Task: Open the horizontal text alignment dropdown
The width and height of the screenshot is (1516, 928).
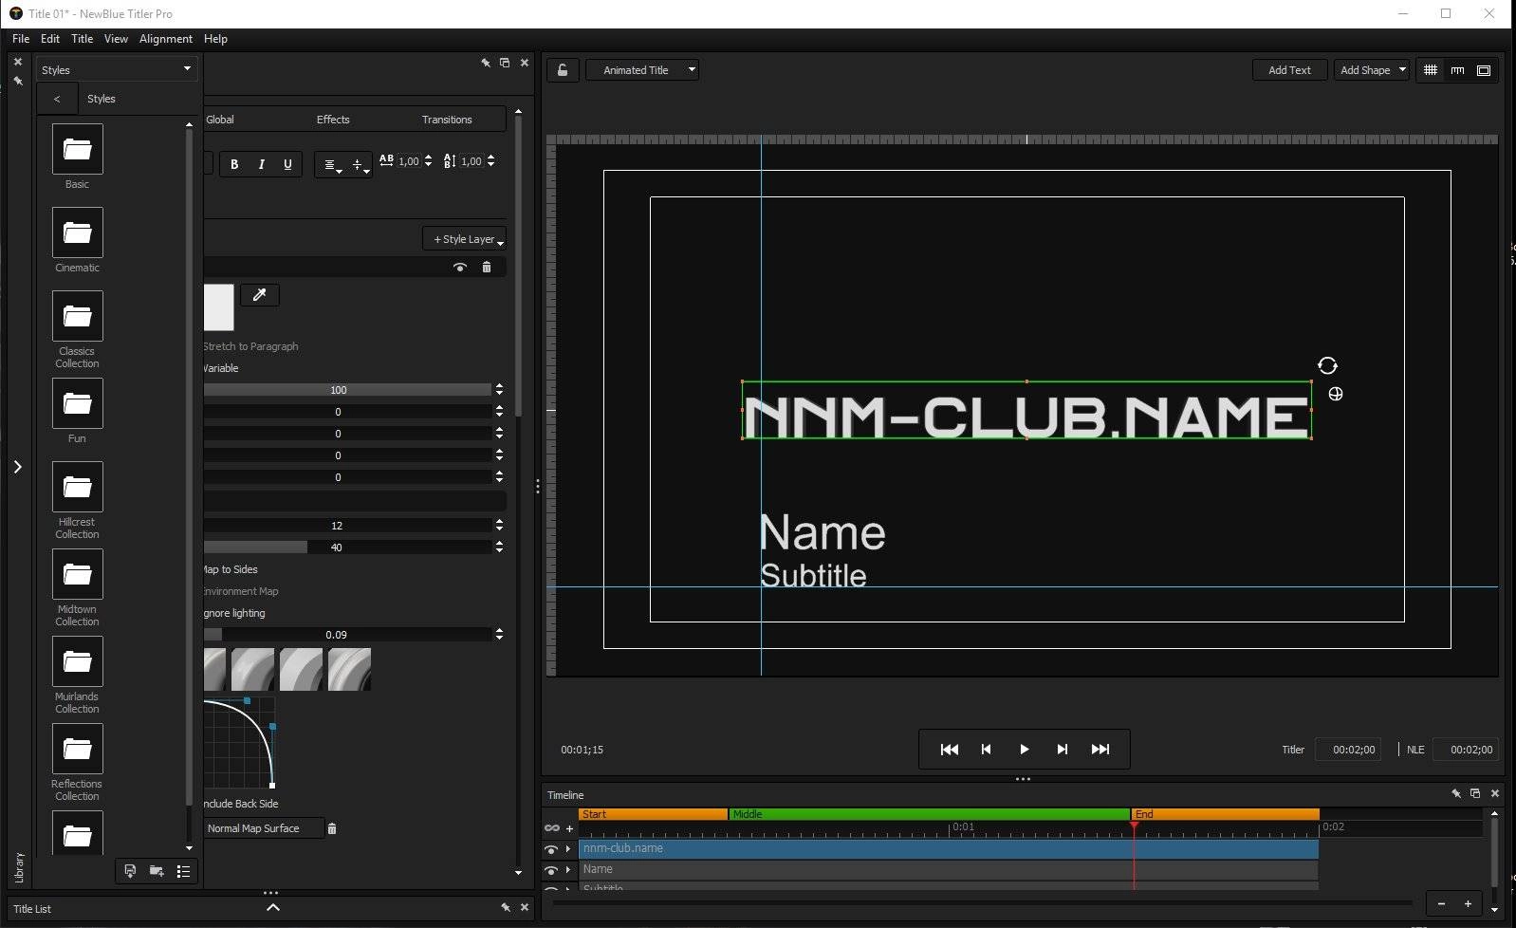Action: click(330, 165)
